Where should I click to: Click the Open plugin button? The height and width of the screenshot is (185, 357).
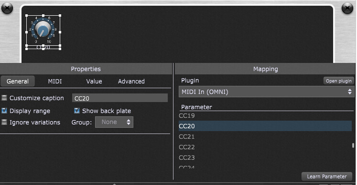click(338, 81)
